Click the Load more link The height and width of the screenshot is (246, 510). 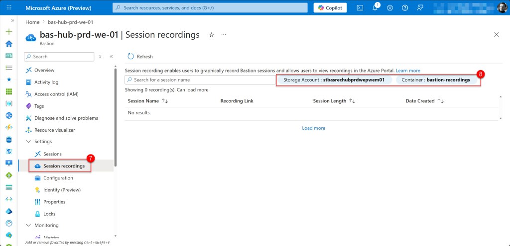pos(313,128)
